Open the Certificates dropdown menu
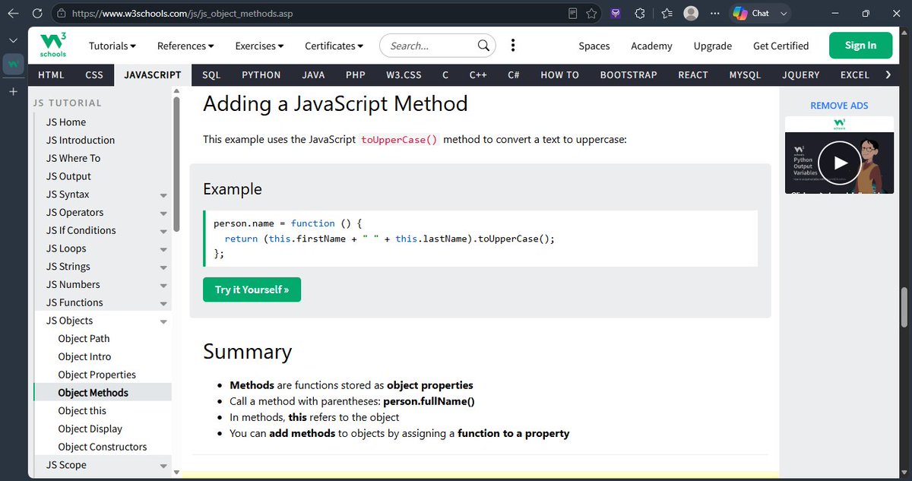This screenshot has height=481, width=912. tap(334, 46)
